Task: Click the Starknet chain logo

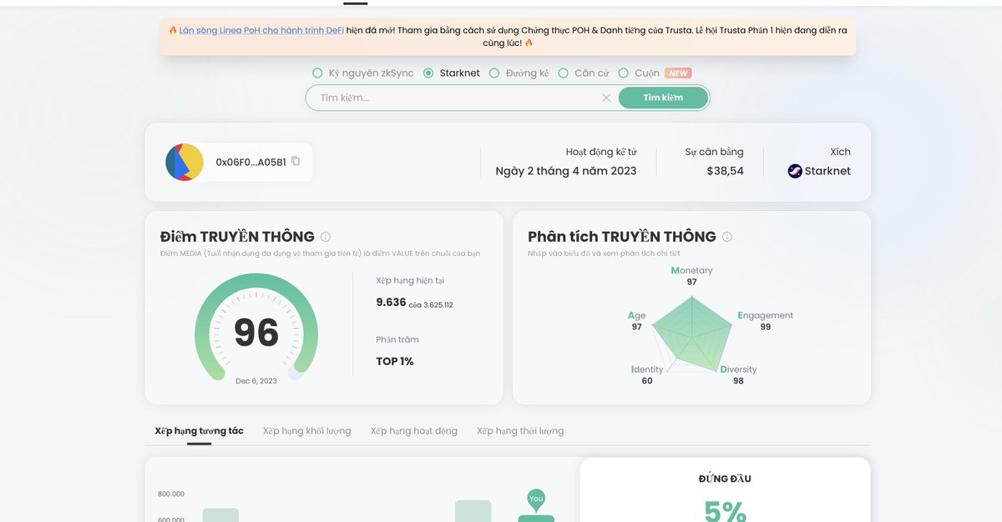Action: pyautogui.click(x=795, y=171)
